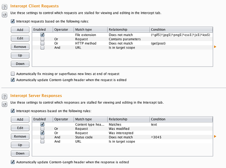Select the 'HTTP method' rule row
The height and width of the screenshot is (168, 226).
point(122,43)
